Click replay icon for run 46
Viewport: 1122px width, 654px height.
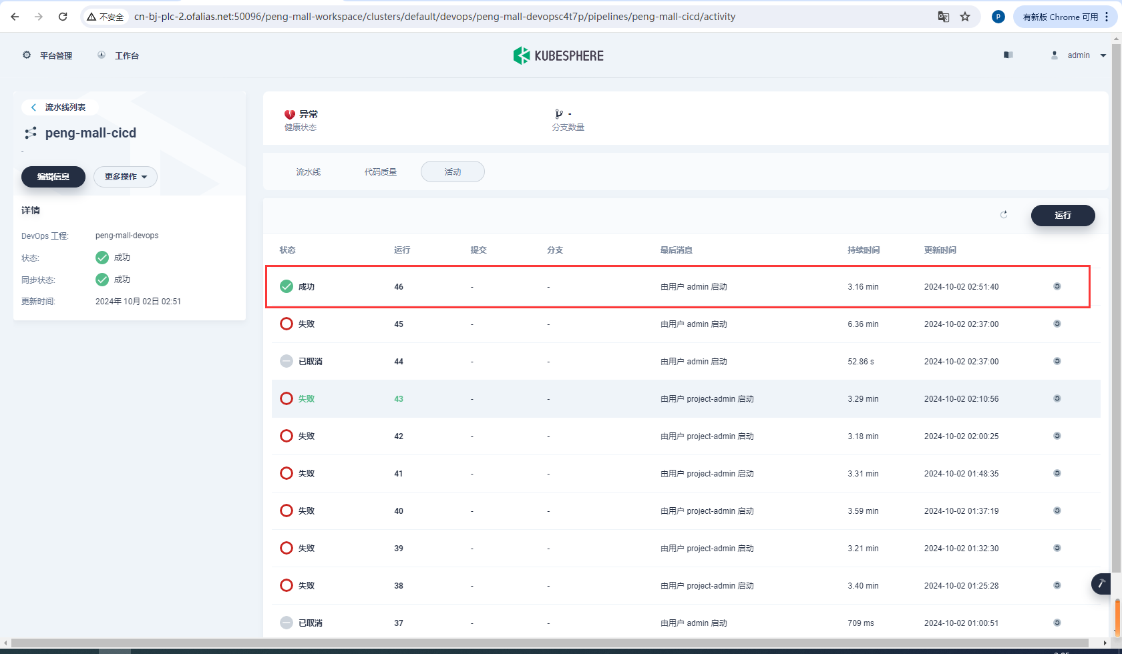click(x=1057, y=286)
